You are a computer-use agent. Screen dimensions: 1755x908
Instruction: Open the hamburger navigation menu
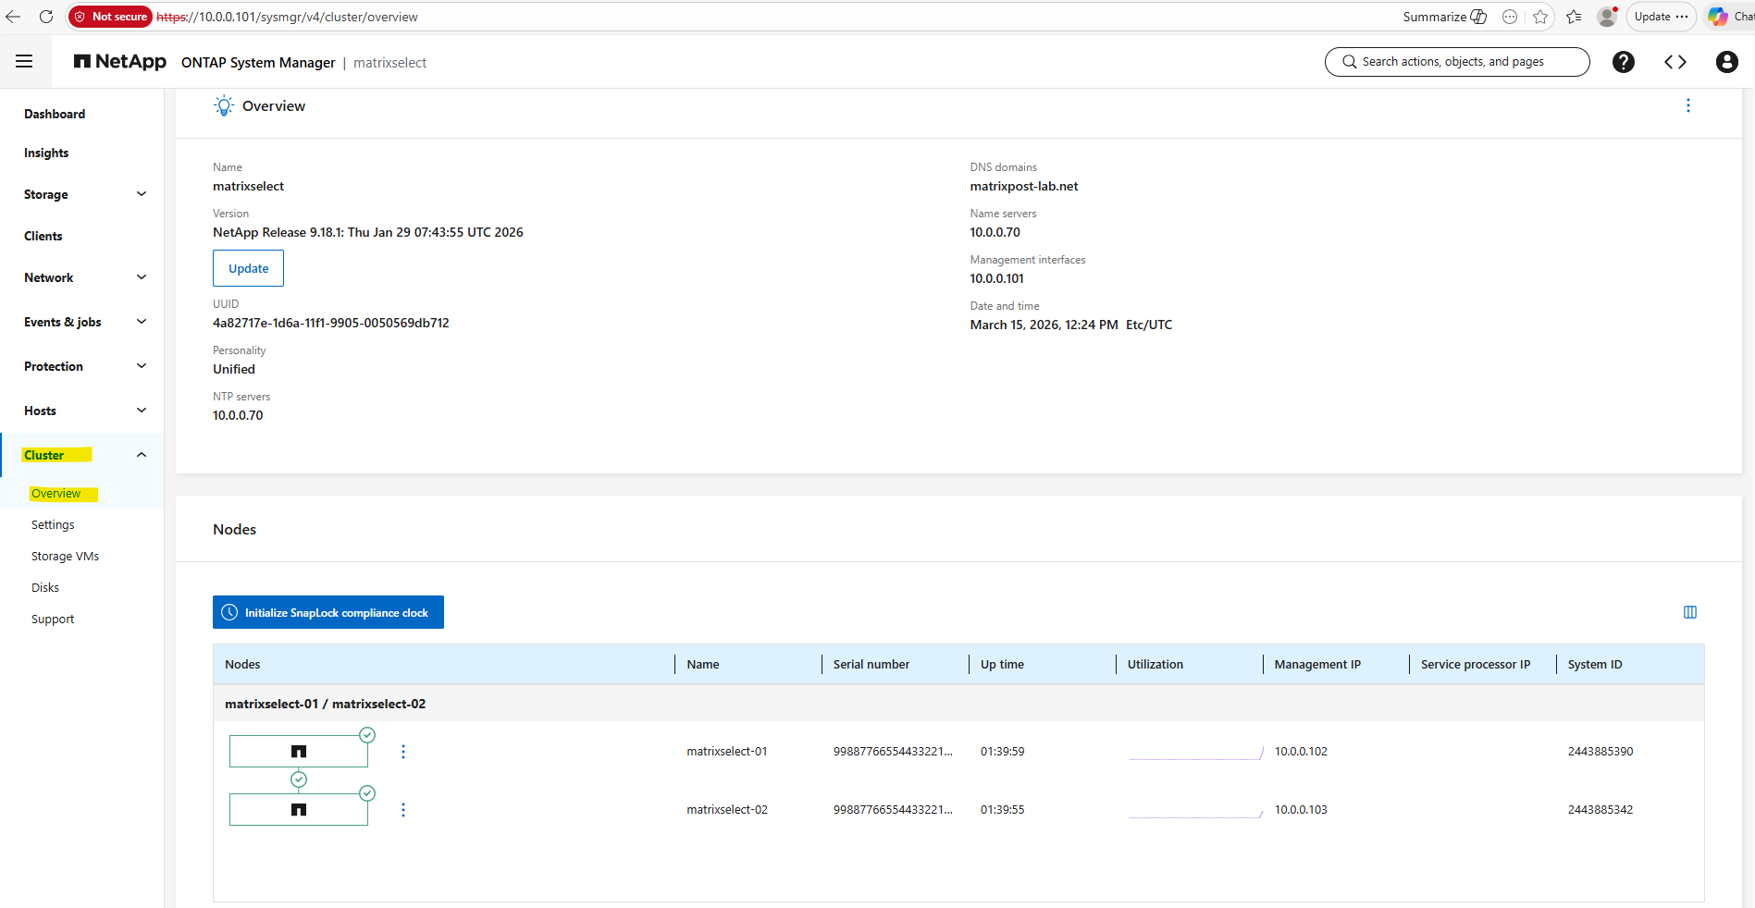pyautogui.click(x=24, y=62)
